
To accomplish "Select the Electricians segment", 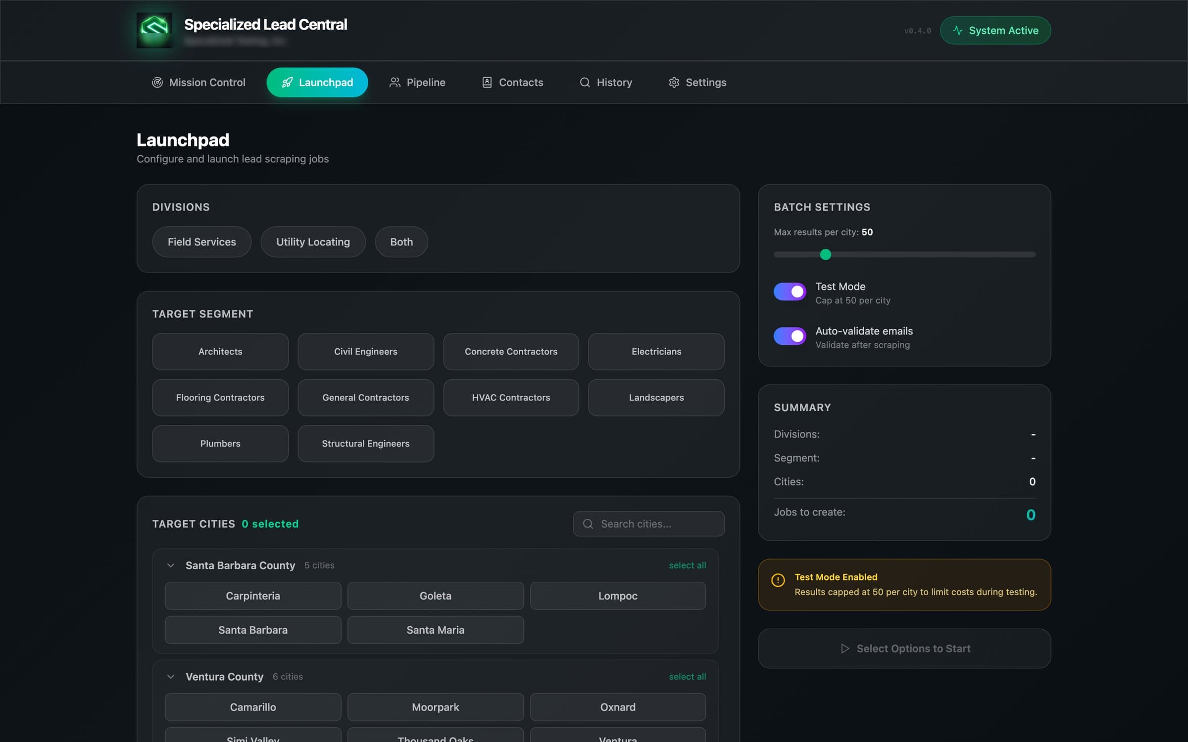I will [x=656, y=352].
